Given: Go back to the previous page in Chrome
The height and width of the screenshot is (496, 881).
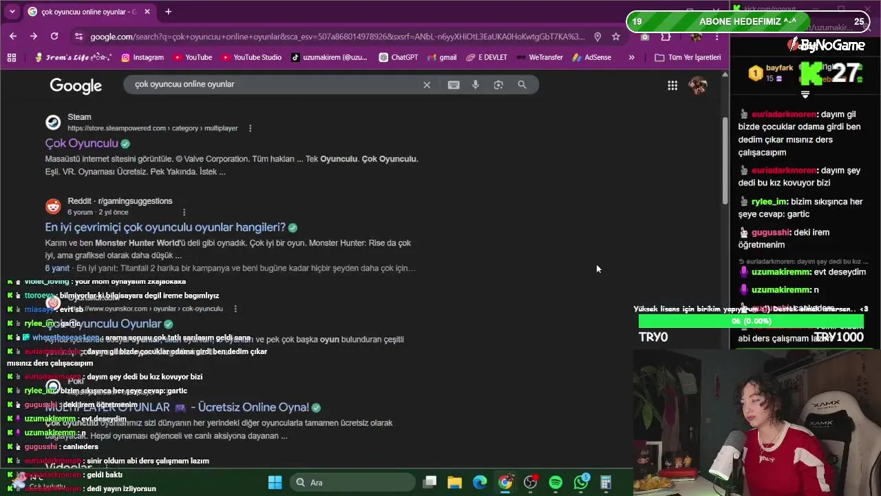Looking at the screenshot, I should (13, 36).
